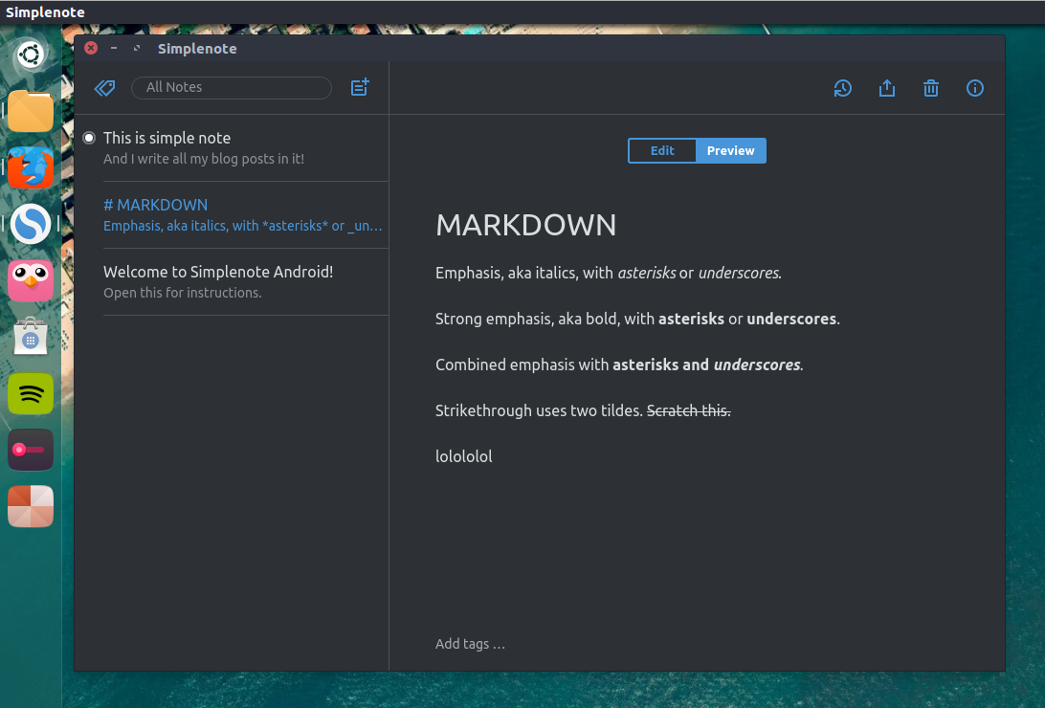Click the Simplenote dock icon

coord(31,224)
